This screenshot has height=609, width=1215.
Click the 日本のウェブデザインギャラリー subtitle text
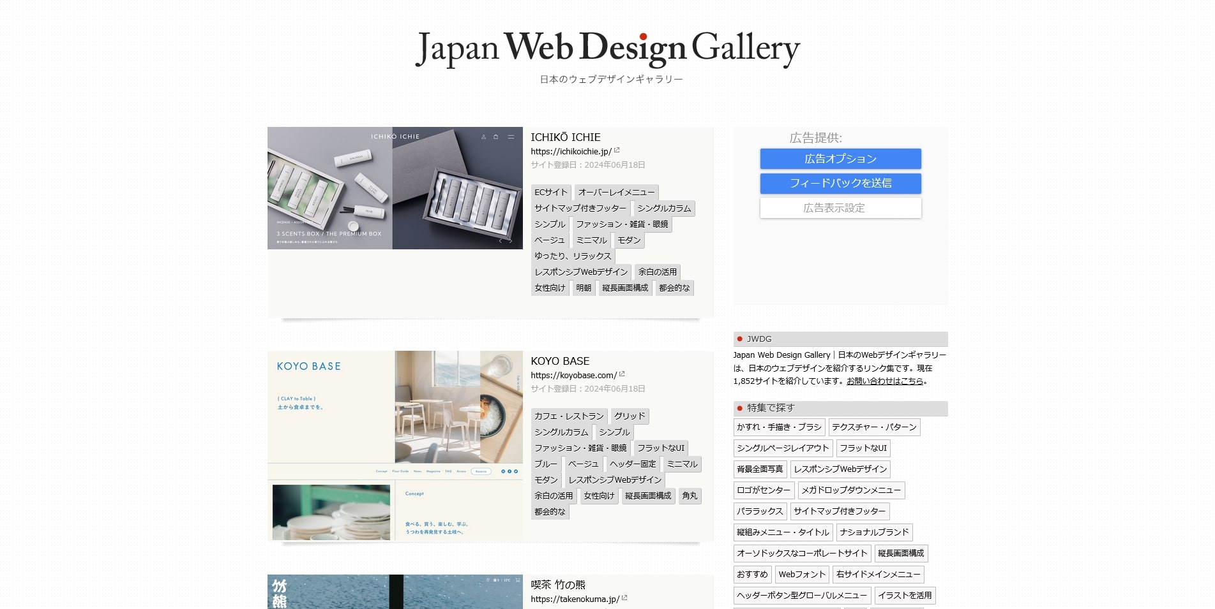(x=611, y=79)
